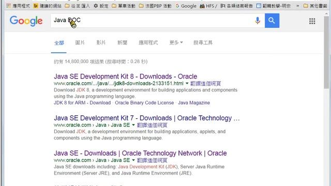The height and width of the screenshot is (186, 331).
Task: Switch to the 應用程式 apps search tab
Action: click(x=148, y=42)
